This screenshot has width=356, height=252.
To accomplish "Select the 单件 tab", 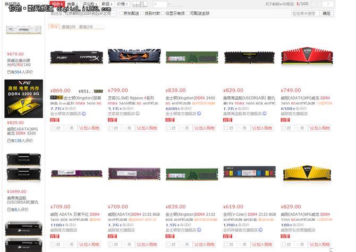I will (x=54, y=27).
